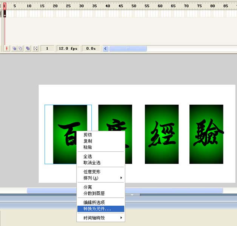
Task: Toggle the Onion Skin button
Action: click(x=14, y=49)
